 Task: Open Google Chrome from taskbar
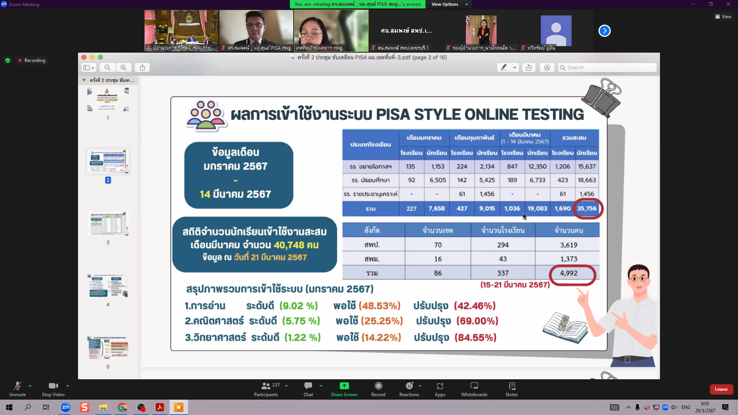tap(122, 407)
